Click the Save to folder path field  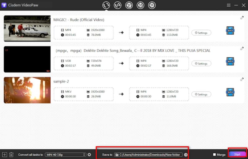tap(148, 154)
